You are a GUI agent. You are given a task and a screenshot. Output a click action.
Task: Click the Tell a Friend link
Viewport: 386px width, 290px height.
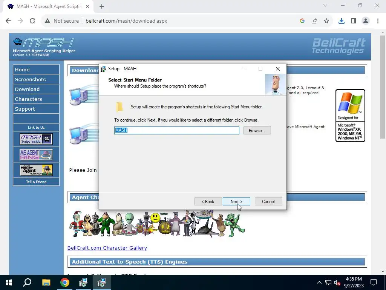pyautogui.click(x=36, y=182)
